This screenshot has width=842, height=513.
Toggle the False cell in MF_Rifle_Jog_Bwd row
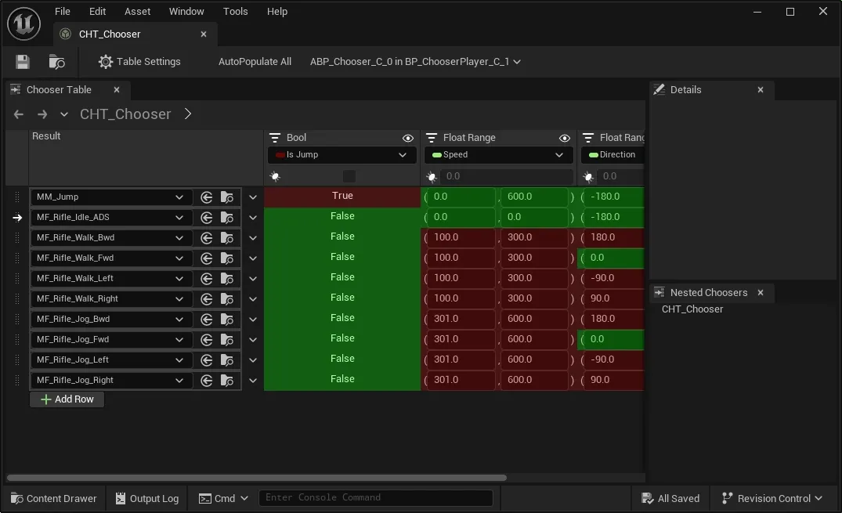342,319
